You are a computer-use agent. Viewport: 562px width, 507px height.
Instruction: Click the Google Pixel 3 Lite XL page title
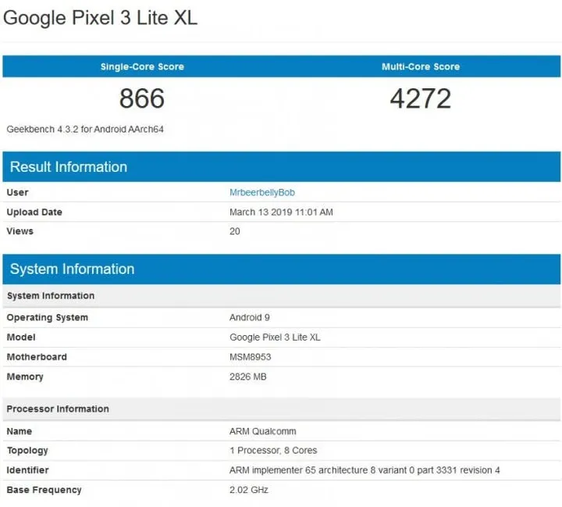coord(101,18)
